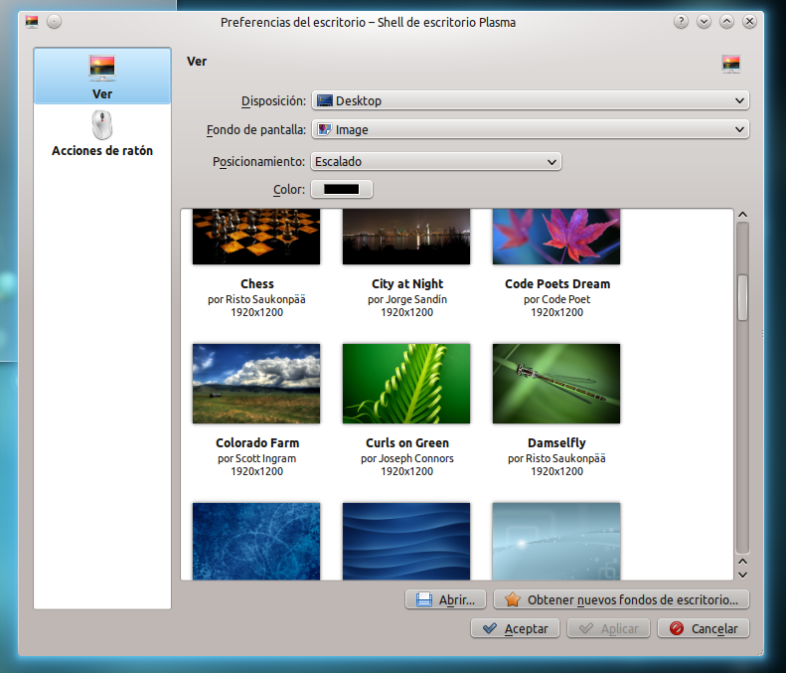This screenshot has width=786, height=673.
Task: Click the Aplicar button
Action: pyautogui.click(x=608, y=628)
